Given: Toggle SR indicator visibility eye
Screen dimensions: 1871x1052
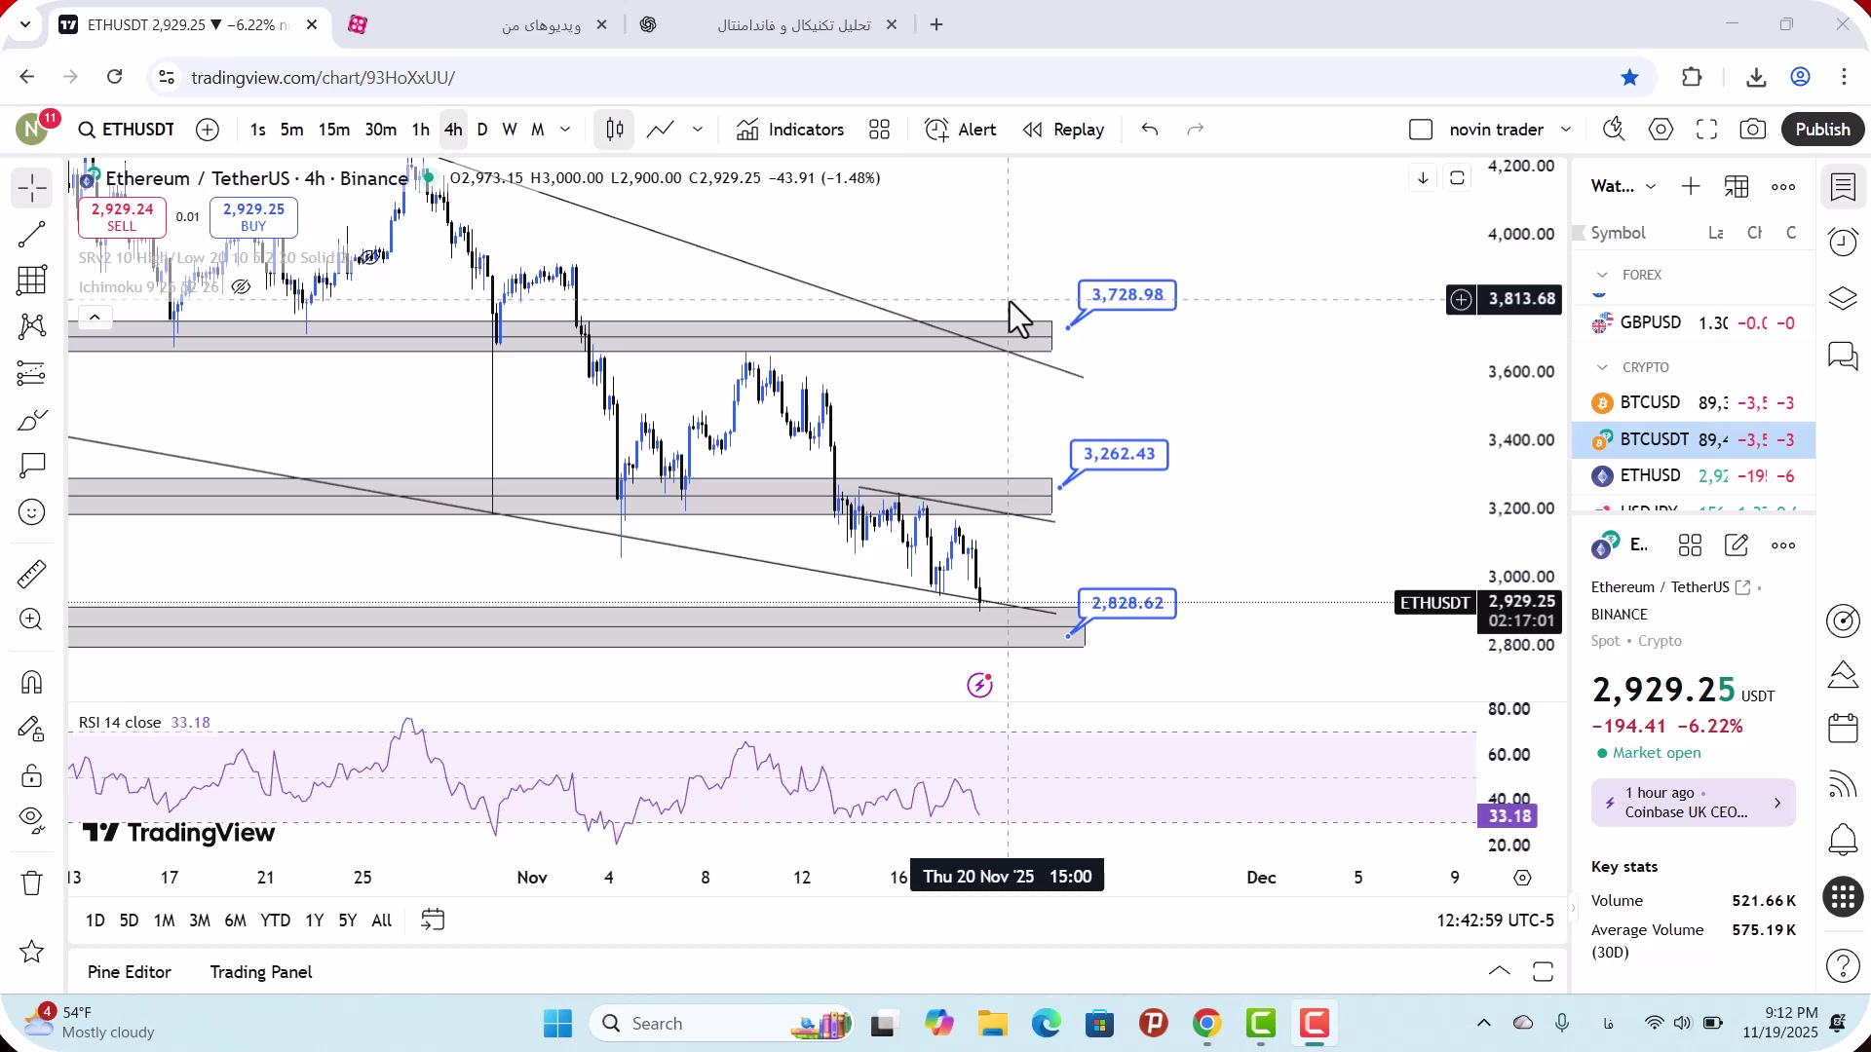Looking at the screenshot, I should tap(369, 258).
